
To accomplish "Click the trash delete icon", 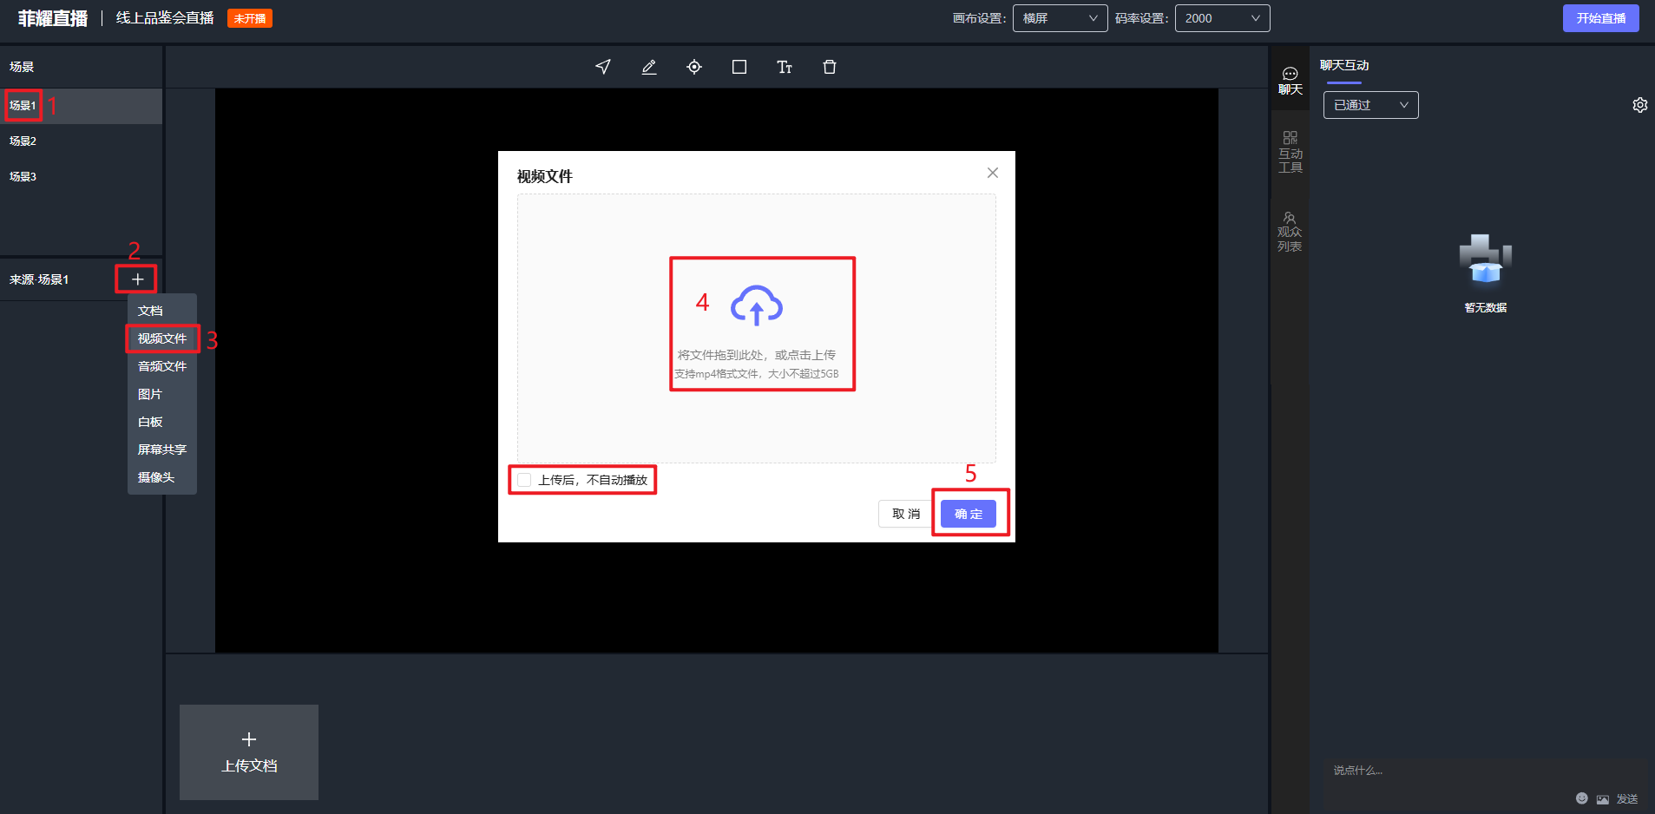I will click(830, 67).
